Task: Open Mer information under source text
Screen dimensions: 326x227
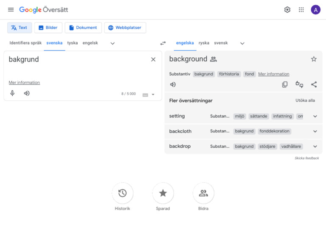Action: tap(24, 83)
